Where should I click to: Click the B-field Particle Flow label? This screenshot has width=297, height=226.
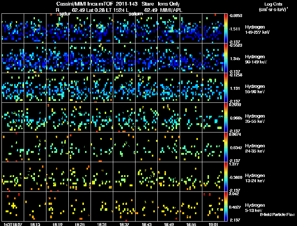277,214
